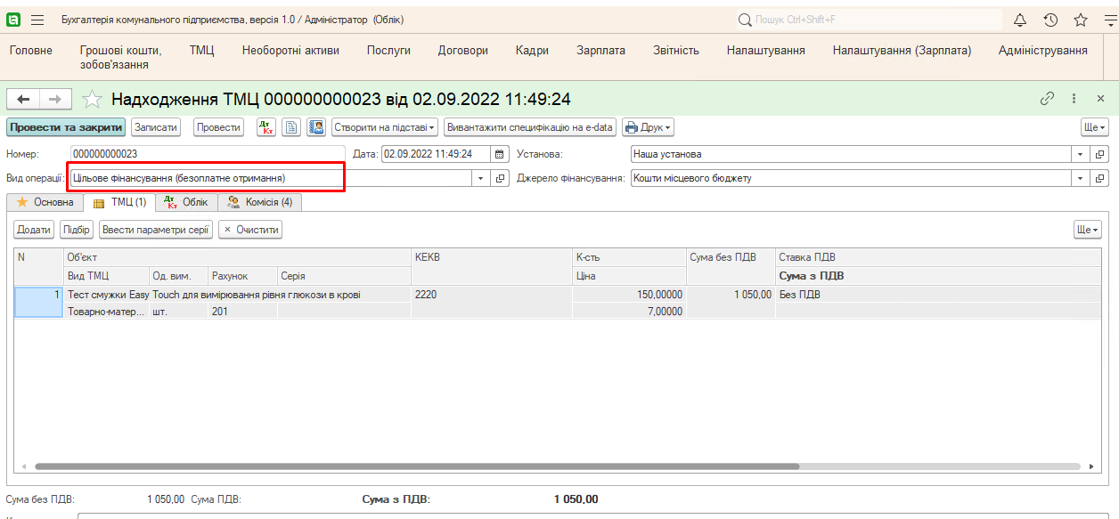The image size is (1119, 519).
Task: Open the Створити на підставі dropdown
Action: [x=385, y=127]
